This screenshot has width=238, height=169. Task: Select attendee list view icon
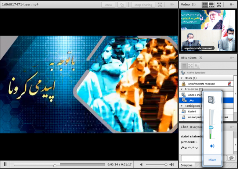point(184,65)
